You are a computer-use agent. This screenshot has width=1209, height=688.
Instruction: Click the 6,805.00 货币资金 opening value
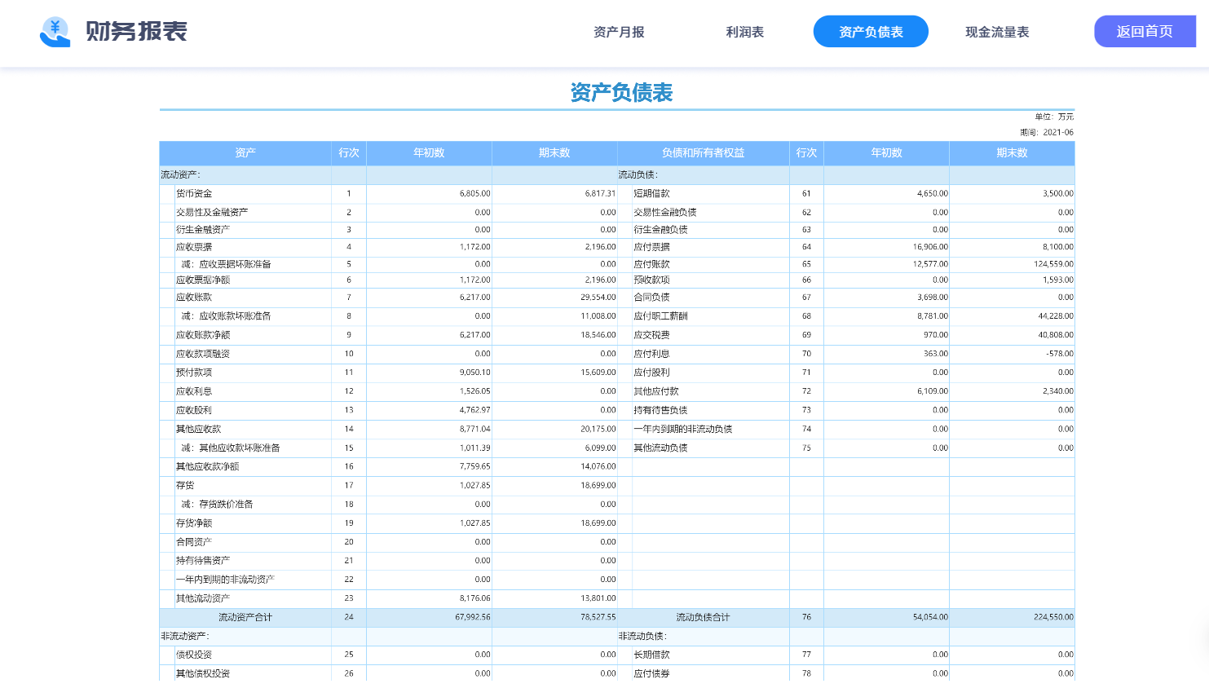point(475,193)
